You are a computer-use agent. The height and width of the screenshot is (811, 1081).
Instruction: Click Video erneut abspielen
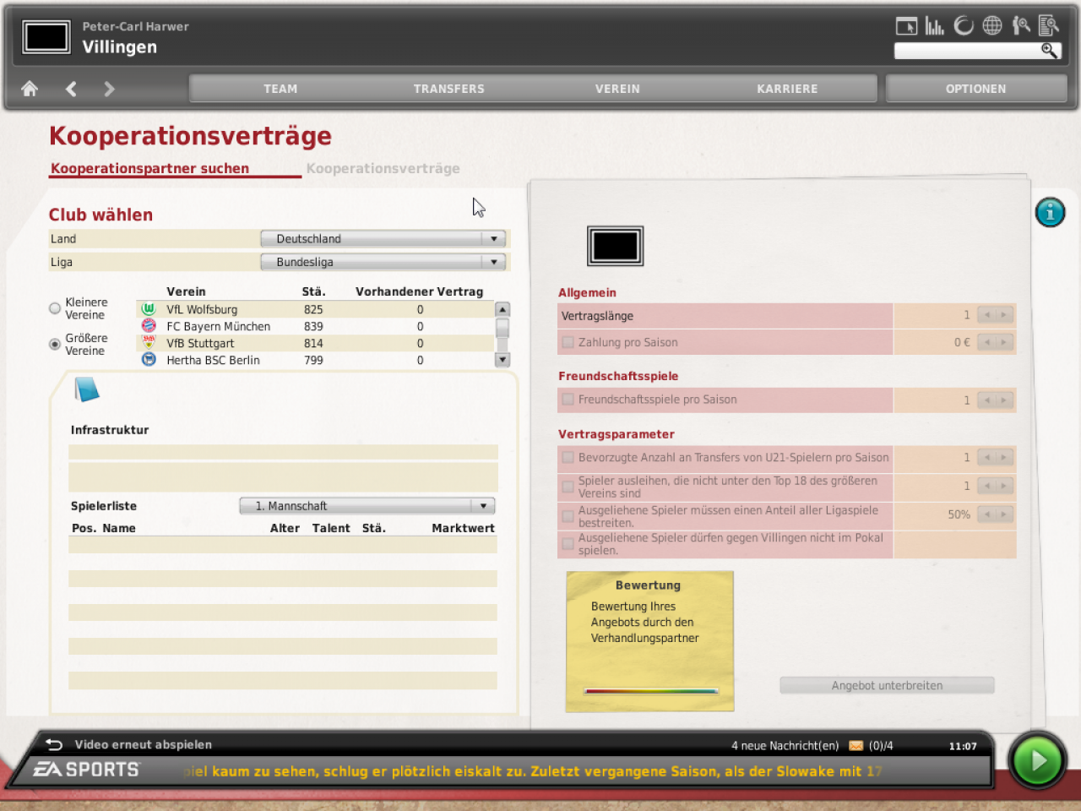click(144, 744)
